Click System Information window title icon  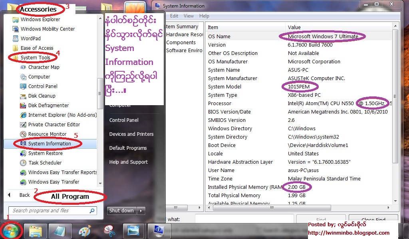tap(157, 6)
